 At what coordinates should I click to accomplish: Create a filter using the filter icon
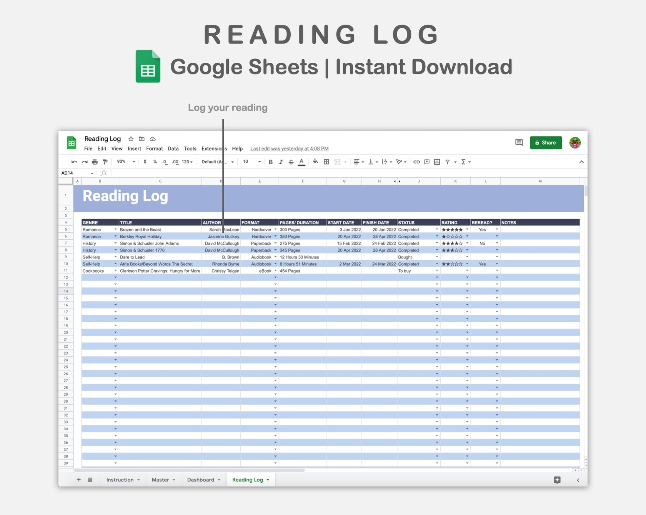coord(447,162)
